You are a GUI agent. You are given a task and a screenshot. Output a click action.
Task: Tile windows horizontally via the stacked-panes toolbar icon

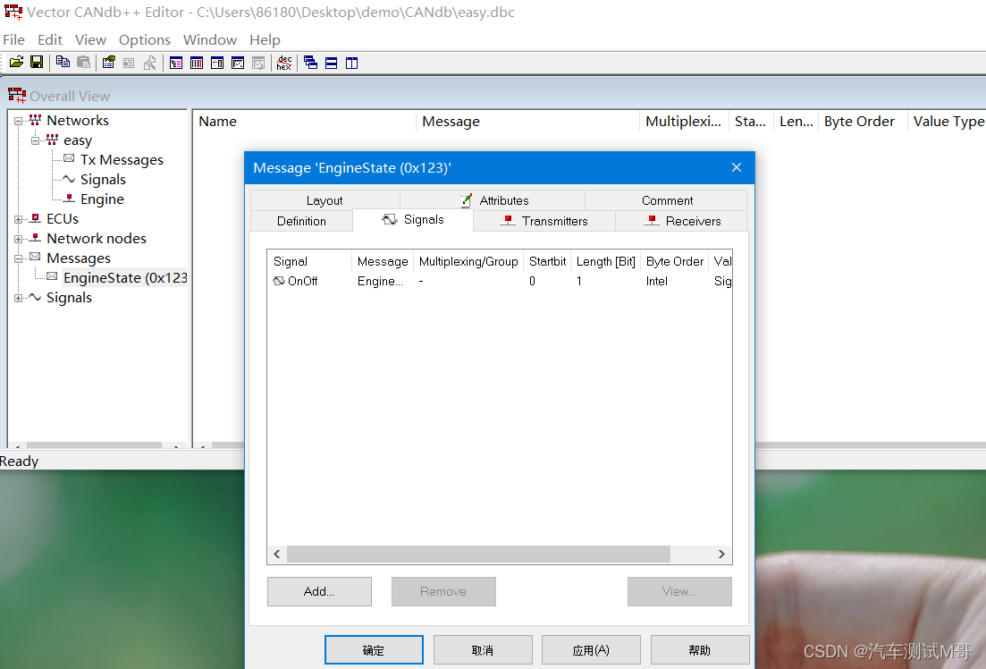click(332, 63)
